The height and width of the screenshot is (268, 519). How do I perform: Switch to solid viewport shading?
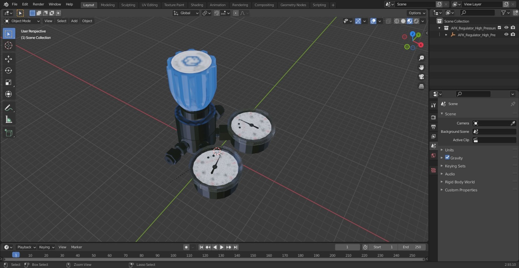pyautogui.click(x=403, y=21)
